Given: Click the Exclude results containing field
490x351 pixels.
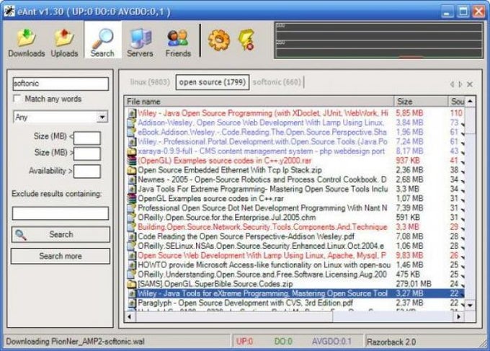Looking at the screenshot, I should [61, 213].
